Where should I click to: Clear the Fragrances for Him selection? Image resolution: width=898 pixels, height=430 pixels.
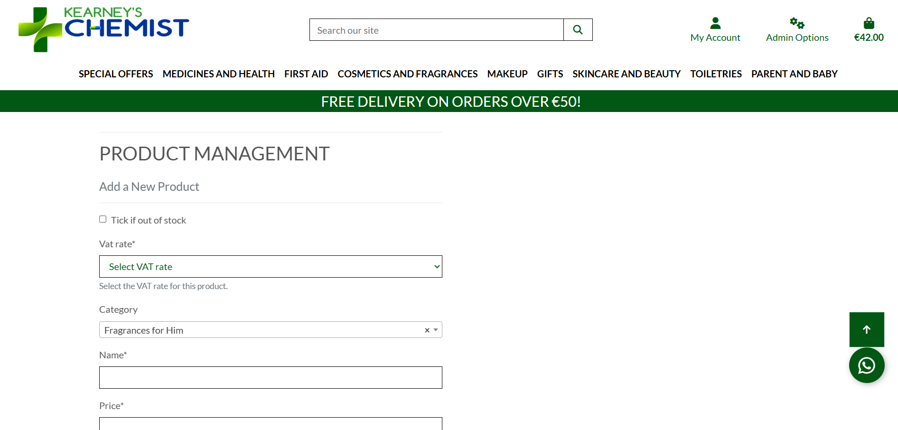click(427, 330)
